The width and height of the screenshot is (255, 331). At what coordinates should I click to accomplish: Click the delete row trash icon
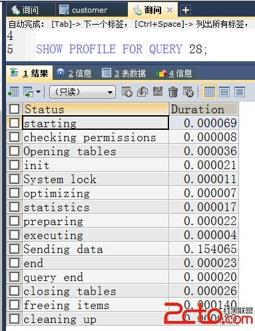point(173,92)
